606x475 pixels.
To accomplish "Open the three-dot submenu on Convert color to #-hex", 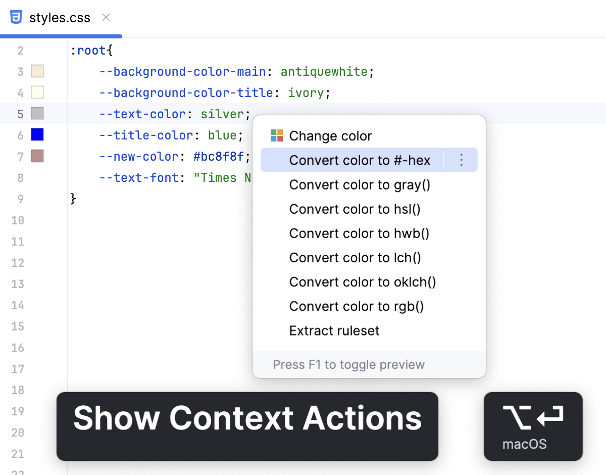I will pos(461,160).
